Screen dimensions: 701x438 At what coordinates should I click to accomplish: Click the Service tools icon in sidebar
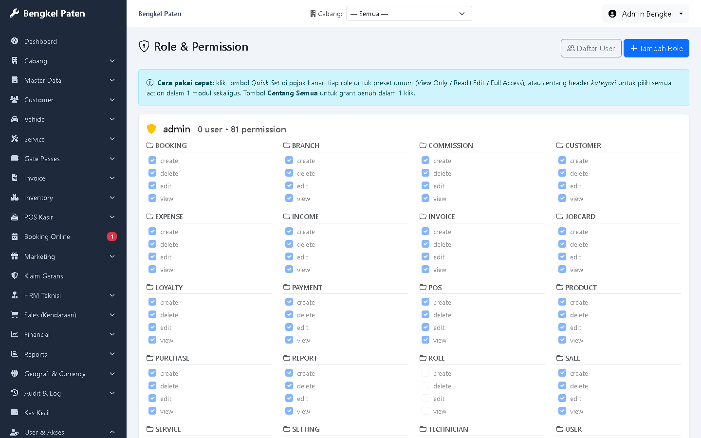pos(15,139)
